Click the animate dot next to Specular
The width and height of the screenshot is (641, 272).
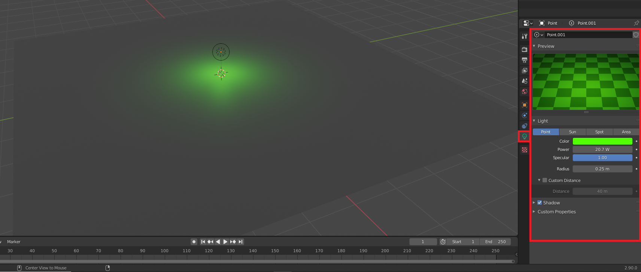pyautogui.click(x=636, y=158)
